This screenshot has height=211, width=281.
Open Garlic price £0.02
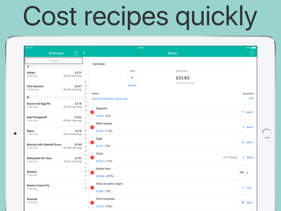(x=100, y=161)
